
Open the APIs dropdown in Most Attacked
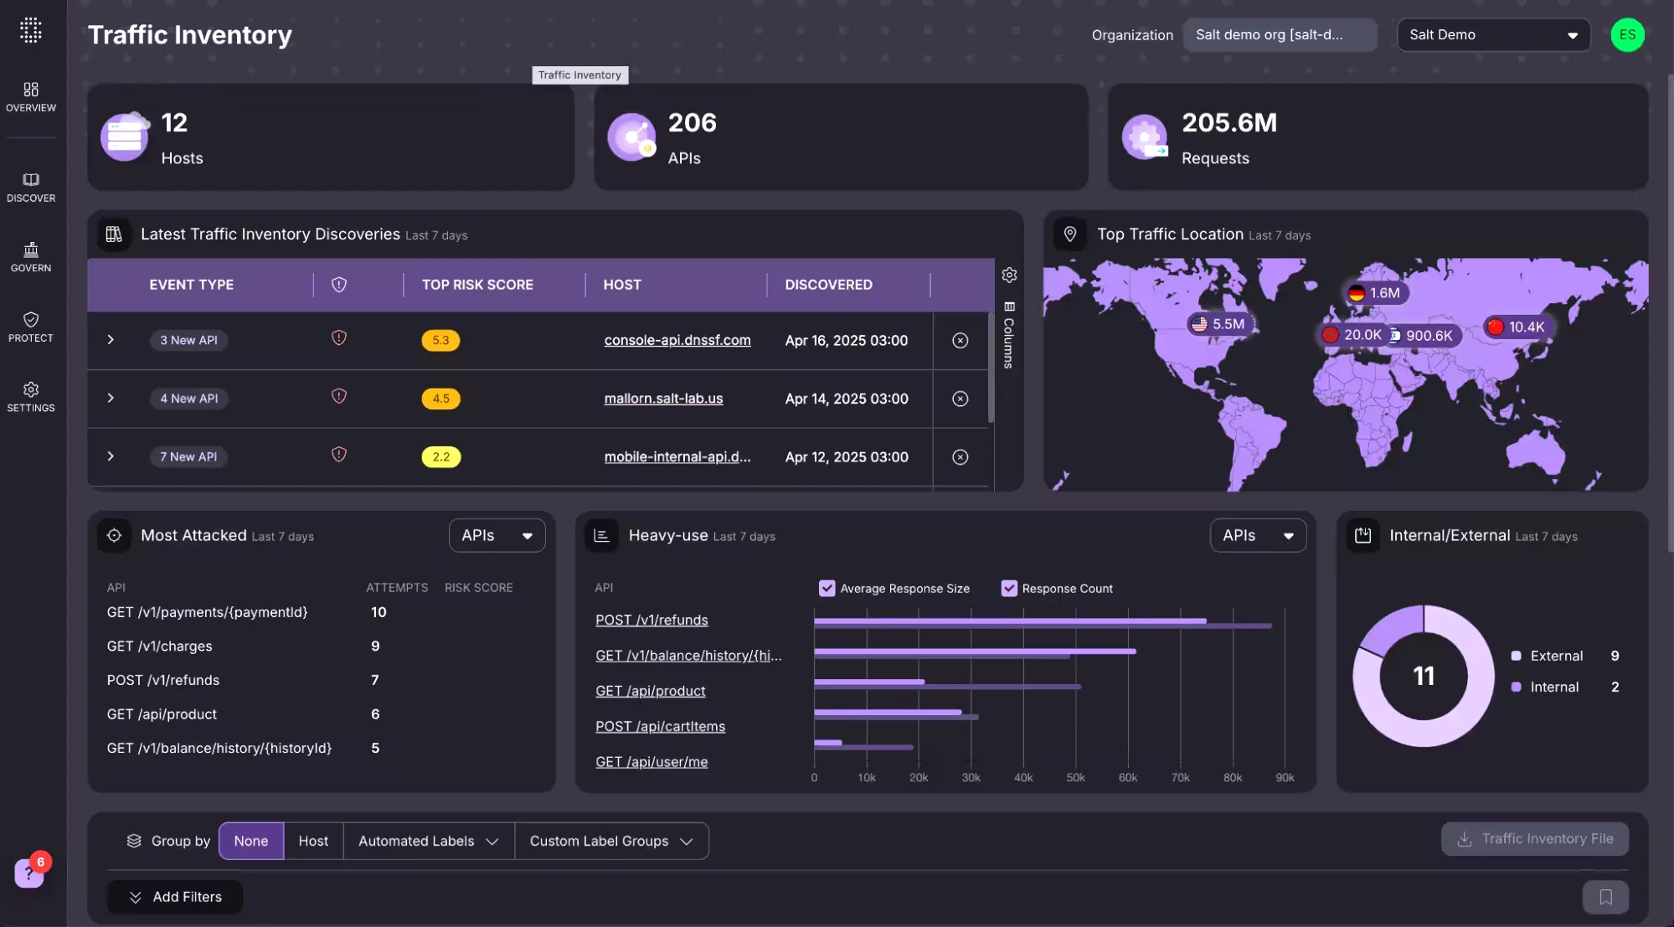coord(496,535)
